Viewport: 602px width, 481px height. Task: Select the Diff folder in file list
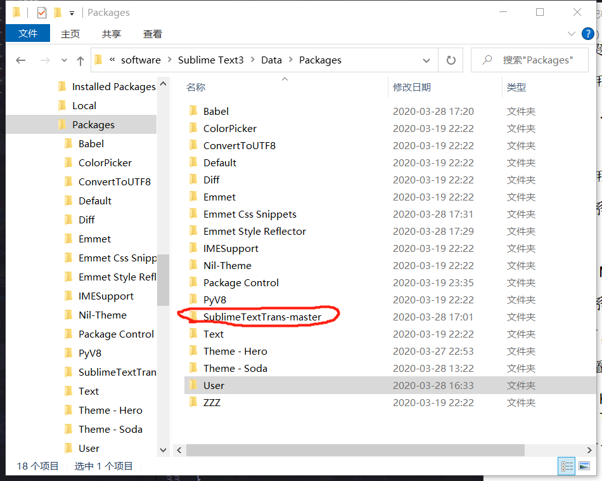click(211, 180)
